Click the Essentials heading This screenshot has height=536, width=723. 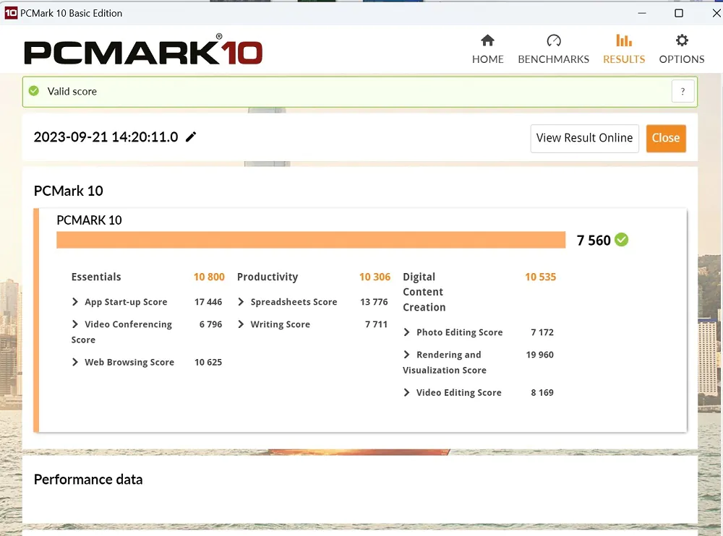click(x=96, y=277)
